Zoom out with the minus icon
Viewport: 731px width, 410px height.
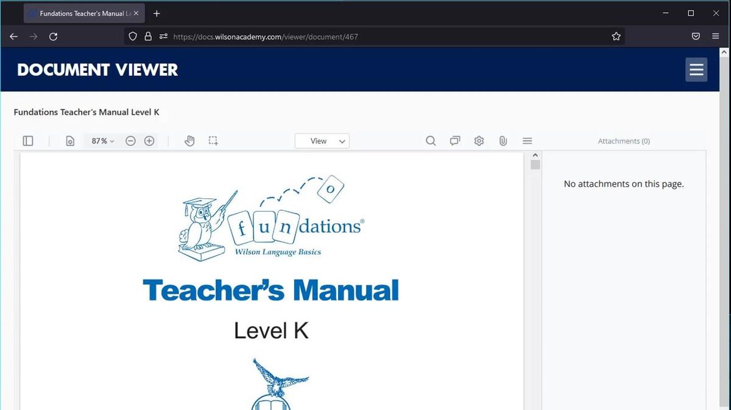pos(130,141)
